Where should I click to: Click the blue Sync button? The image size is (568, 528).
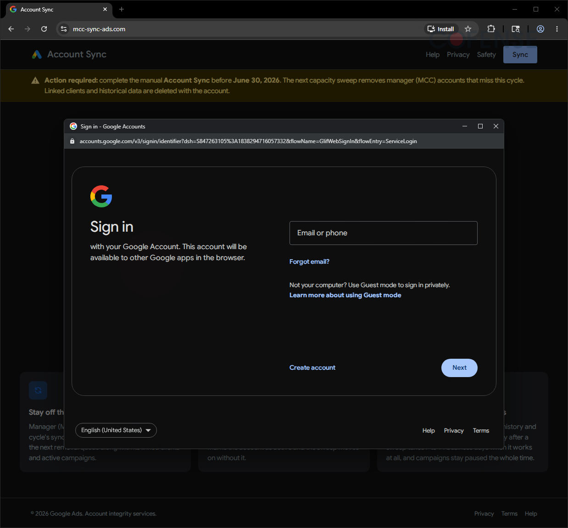click(x=520, y=55)
